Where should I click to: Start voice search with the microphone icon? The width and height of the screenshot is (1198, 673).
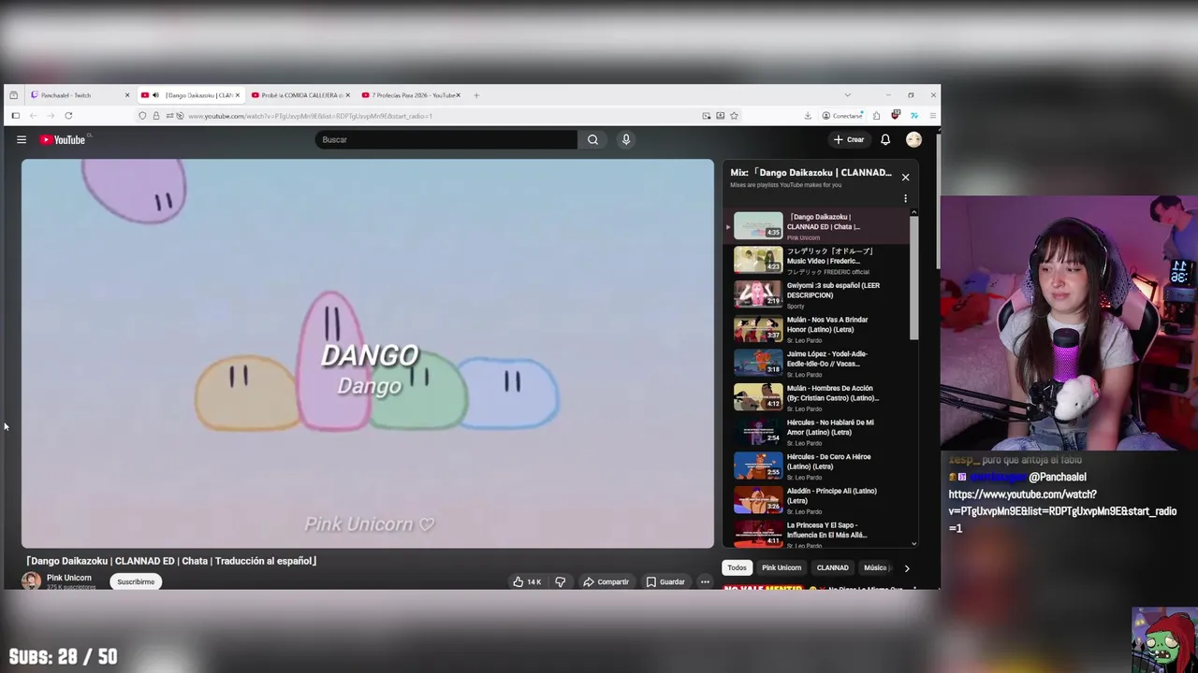click(626, 139)
